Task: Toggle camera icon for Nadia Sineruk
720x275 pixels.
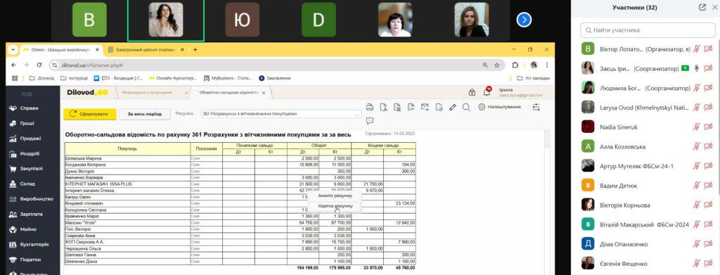Action: (x=708, y=127)
